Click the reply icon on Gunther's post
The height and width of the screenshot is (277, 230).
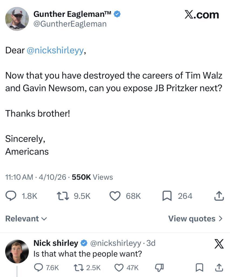(x=11, y=196)
